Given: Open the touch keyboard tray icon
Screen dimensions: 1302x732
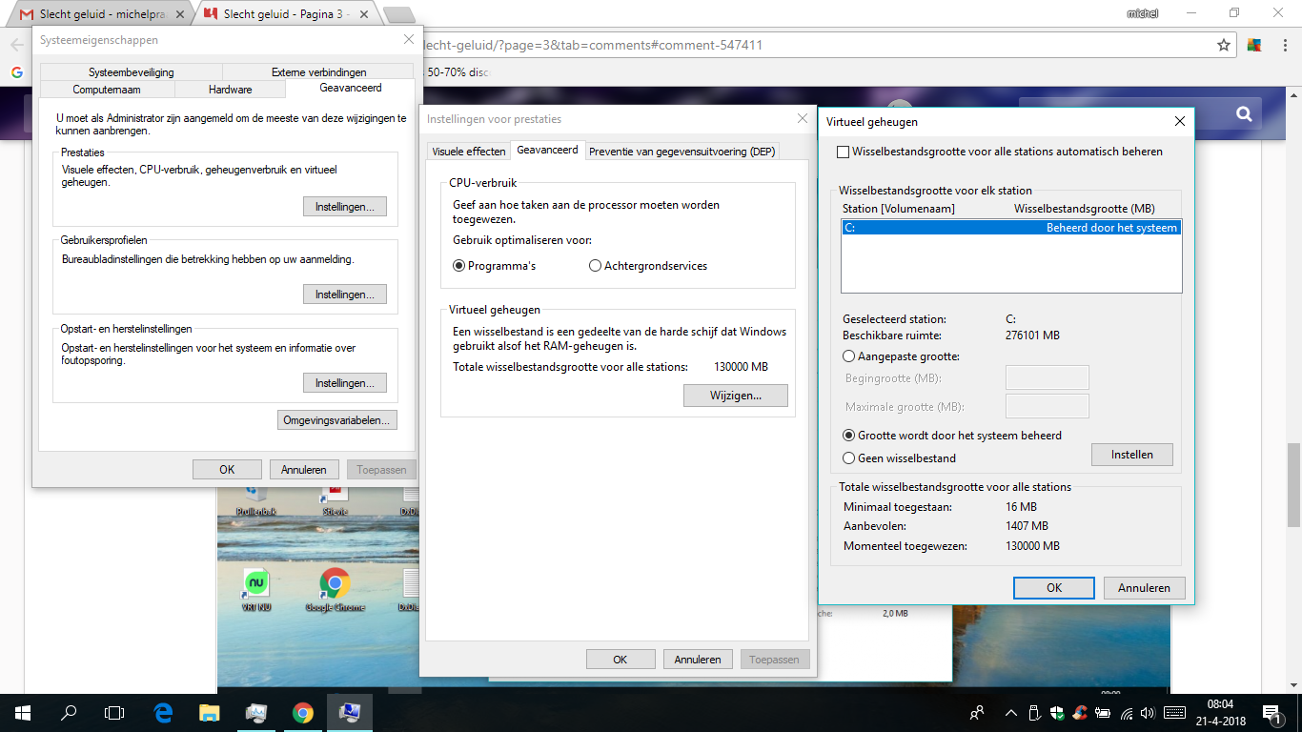Looking at the screenshot, I should (1174, 712).
